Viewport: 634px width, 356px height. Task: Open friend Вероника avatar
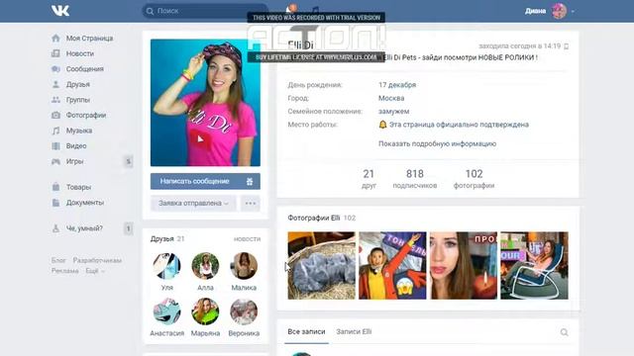click(244, 311)
